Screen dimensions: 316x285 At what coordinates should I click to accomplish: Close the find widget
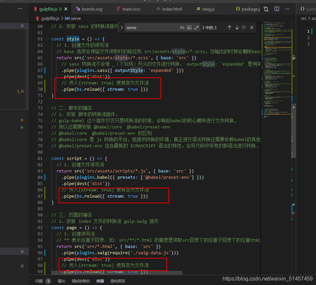[252, 27]
